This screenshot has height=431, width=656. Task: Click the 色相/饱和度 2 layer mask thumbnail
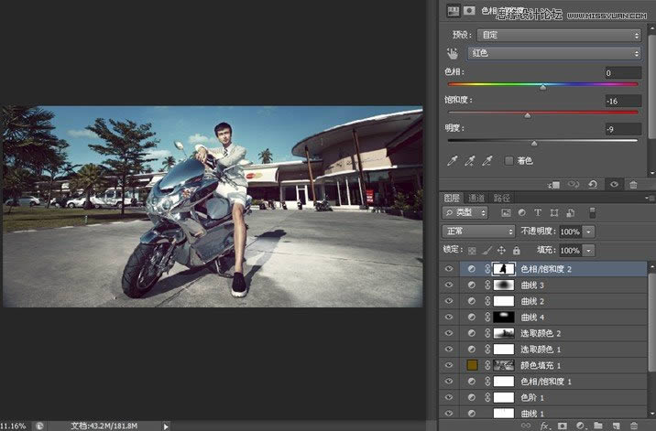point(504,269)
